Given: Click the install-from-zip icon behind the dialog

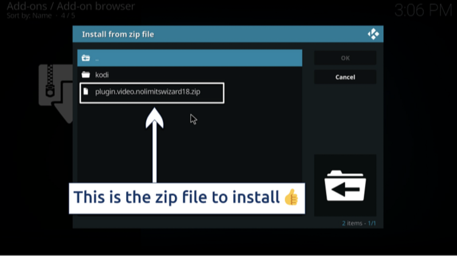Looking at the screenshot, I should [55, 94].
